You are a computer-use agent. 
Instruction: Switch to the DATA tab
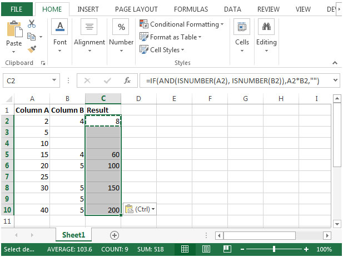(x=232, y=9)
